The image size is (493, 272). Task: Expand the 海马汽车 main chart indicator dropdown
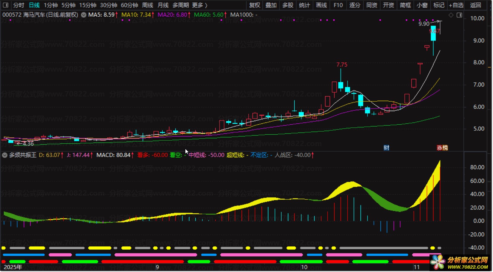point(83,15)
